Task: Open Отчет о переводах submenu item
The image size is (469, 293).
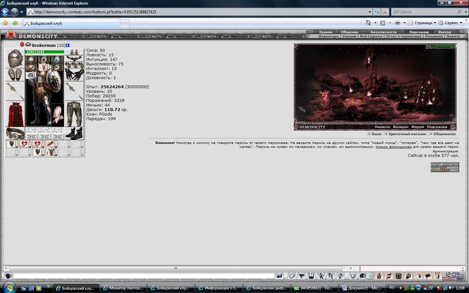Action: coord(404,36)
